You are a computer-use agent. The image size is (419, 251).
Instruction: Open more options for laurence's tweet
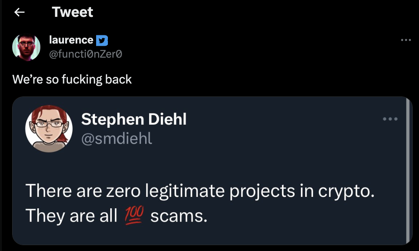pyautogui.click(x=406, y=40)
